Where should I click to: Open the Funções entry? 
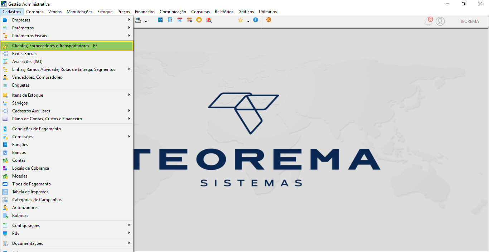coord(67,145)
